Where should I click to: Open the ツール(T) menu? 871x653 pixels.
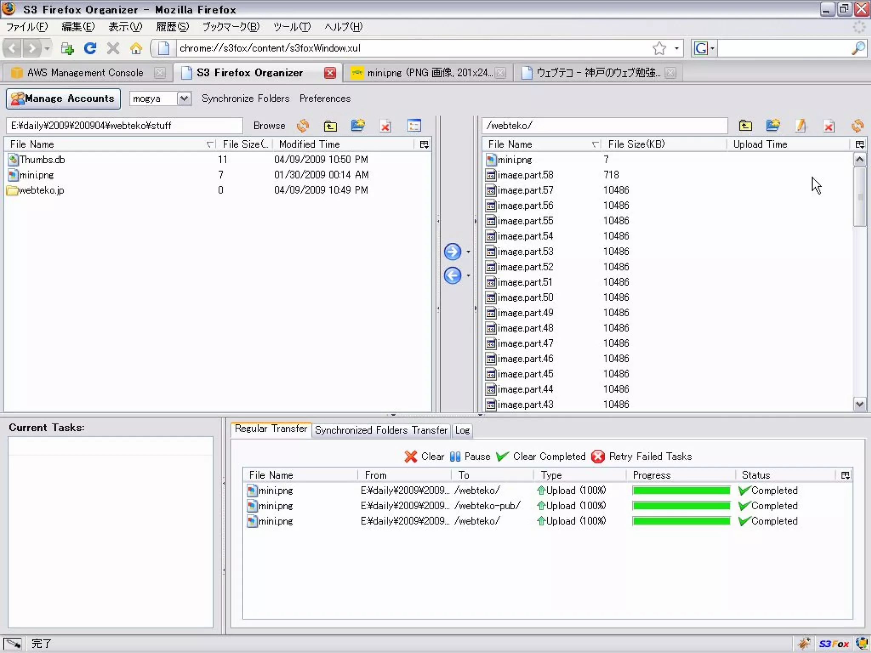point(292,27)
